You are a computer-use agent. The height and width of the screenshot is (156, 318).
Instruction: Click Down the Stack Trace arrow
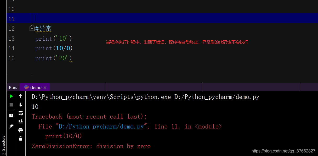point(20,105)
